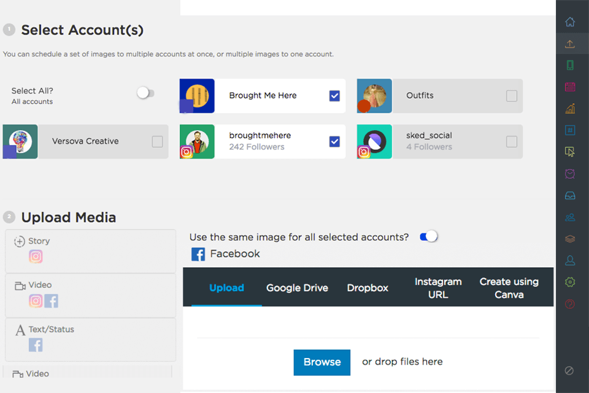589x393 pixels.
Task: Open the green settings gear icon
Action: coord(570,282)
